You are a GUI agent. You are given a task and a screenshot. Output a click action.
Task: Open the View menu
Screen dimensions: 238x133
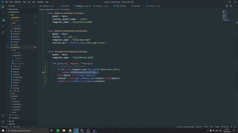(x=25, y=2)
